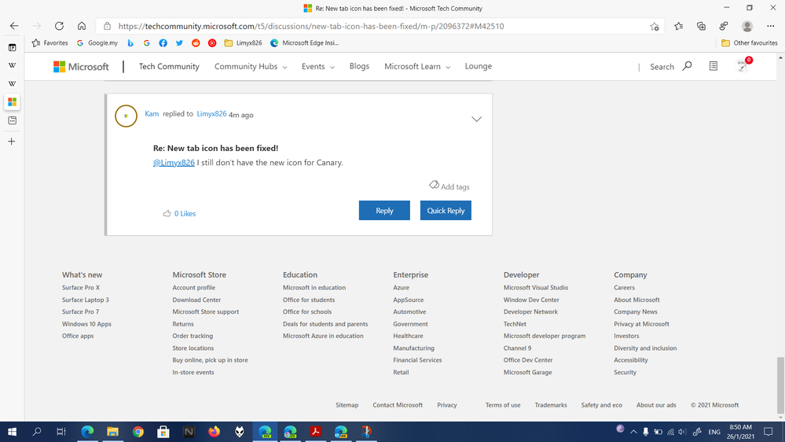Open Edge Canary from taskbar
The width and height of the screenshot is (785, 442).
[x=341, y=432]
